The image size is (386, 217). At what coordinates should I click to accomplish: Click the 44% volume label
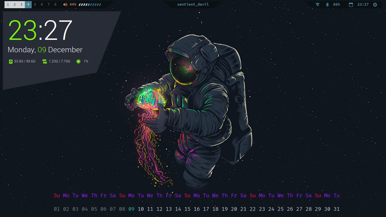click(x=73, y=5)
